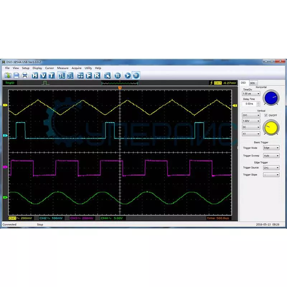Click the save floppy disk icon
Viewport: 287px width, 287px height.
pos(17,75)
